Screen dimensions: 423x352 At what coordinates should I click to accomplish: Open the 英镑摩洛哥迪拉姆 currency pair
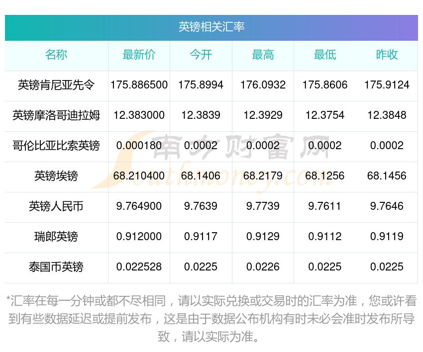pos(56,115)
